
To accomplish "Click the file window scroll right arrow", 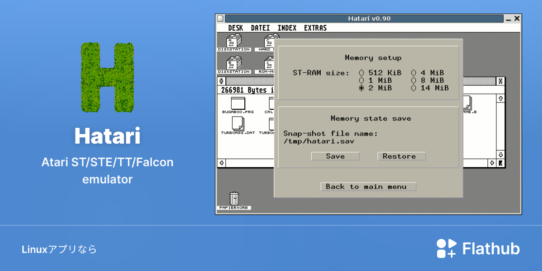I will (492, 163).
